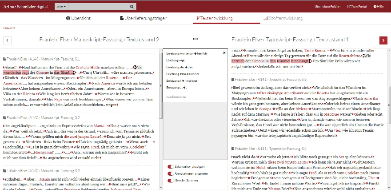Viewport: 391px width, 193px height.
Task: Open 'Cimone' link in Manuskript pane
Action: (x=42, y=72)
